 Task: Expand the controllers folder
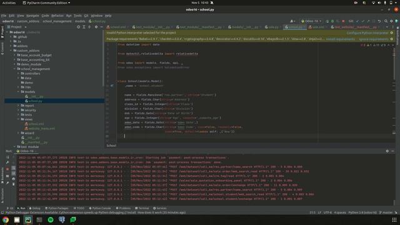(18, 74)
